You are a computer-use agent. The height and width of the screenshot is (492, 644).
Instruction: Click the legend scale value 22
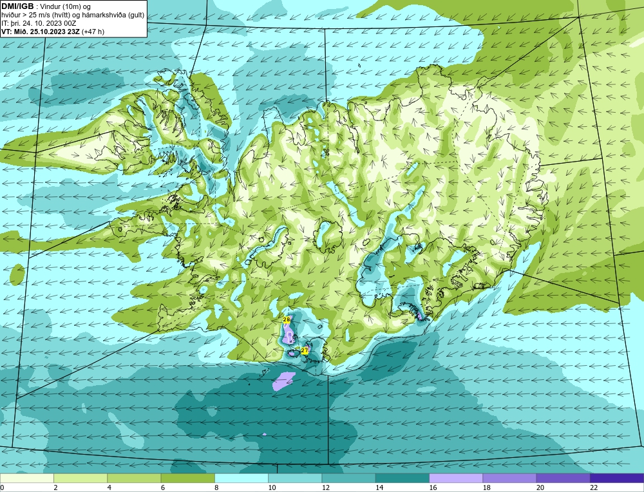594,487
